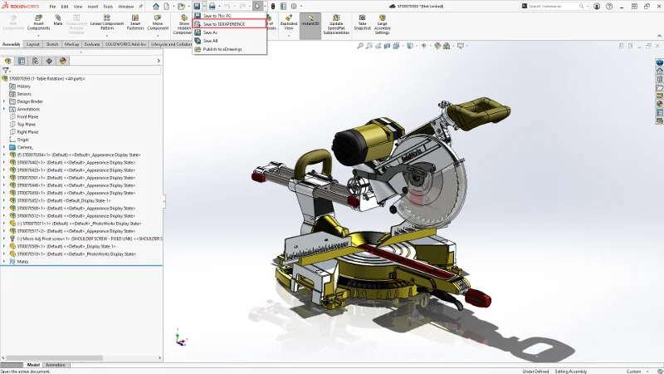Screen dimensions: 664x374
Task: Toggle the pin icon beside the Window menu
Action: (140, 6)
